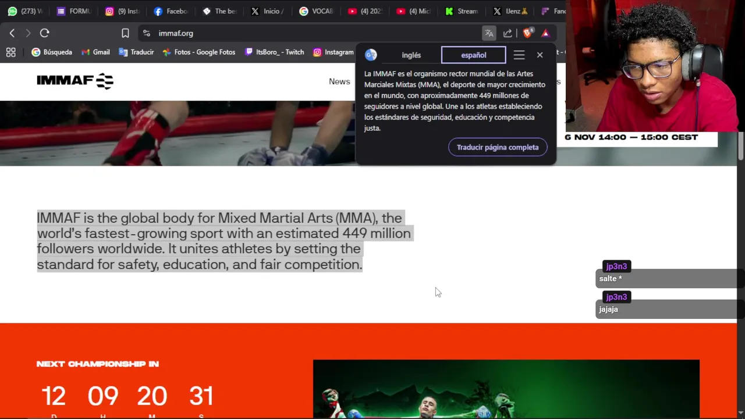Click the Google Translate logo icon

point(371,55)
